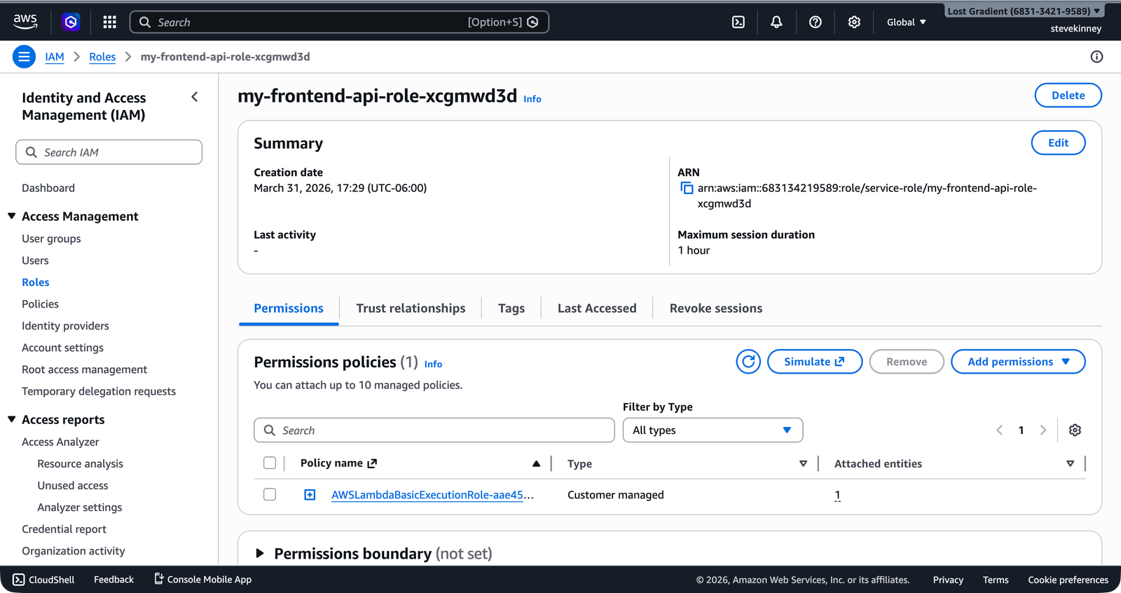The height and width of the screenshot is (593, 1121).
Task: Open Identity providers in sidebar
Action: point(65,325)
